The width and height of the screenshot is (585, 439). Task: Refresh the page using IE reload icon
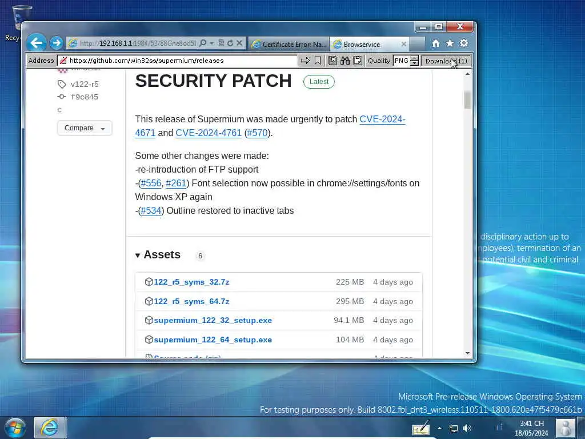(x=230, y=43)
